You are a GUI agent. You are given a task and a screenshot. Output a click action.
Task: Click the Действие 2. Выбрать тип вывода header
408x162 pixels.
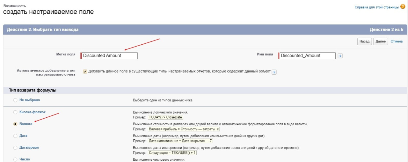pyautogui.click(x=43, y=30)
